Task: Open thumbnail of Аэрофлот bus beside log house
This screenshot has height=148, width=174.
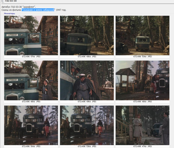Action: tap(31, 35)
